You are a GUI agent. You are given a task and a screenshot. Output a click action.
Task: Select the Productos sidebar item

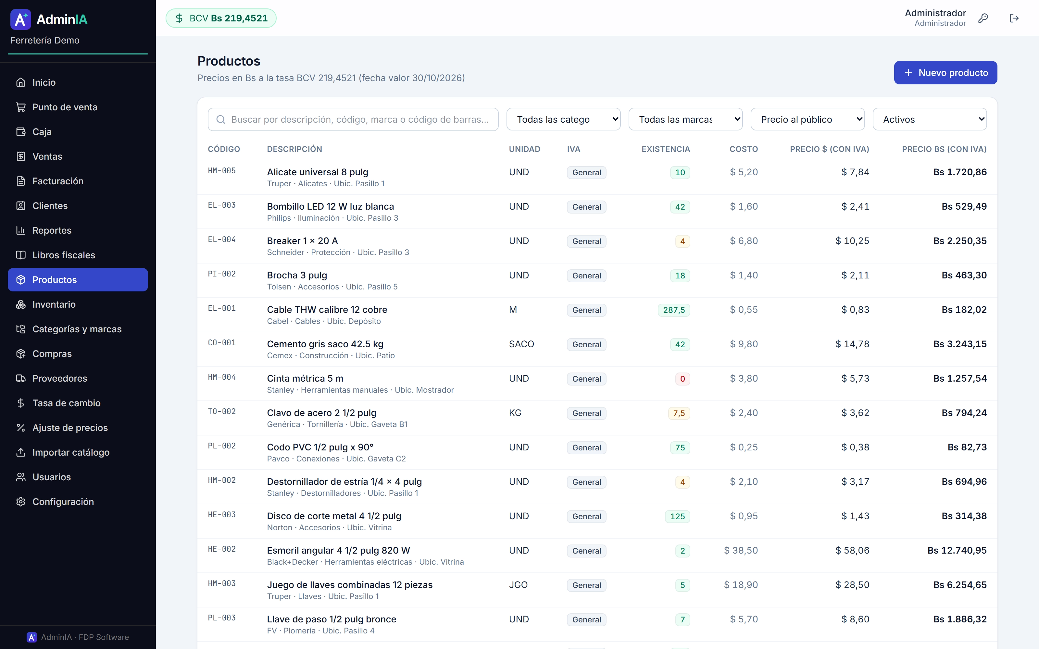coord(78,280)
